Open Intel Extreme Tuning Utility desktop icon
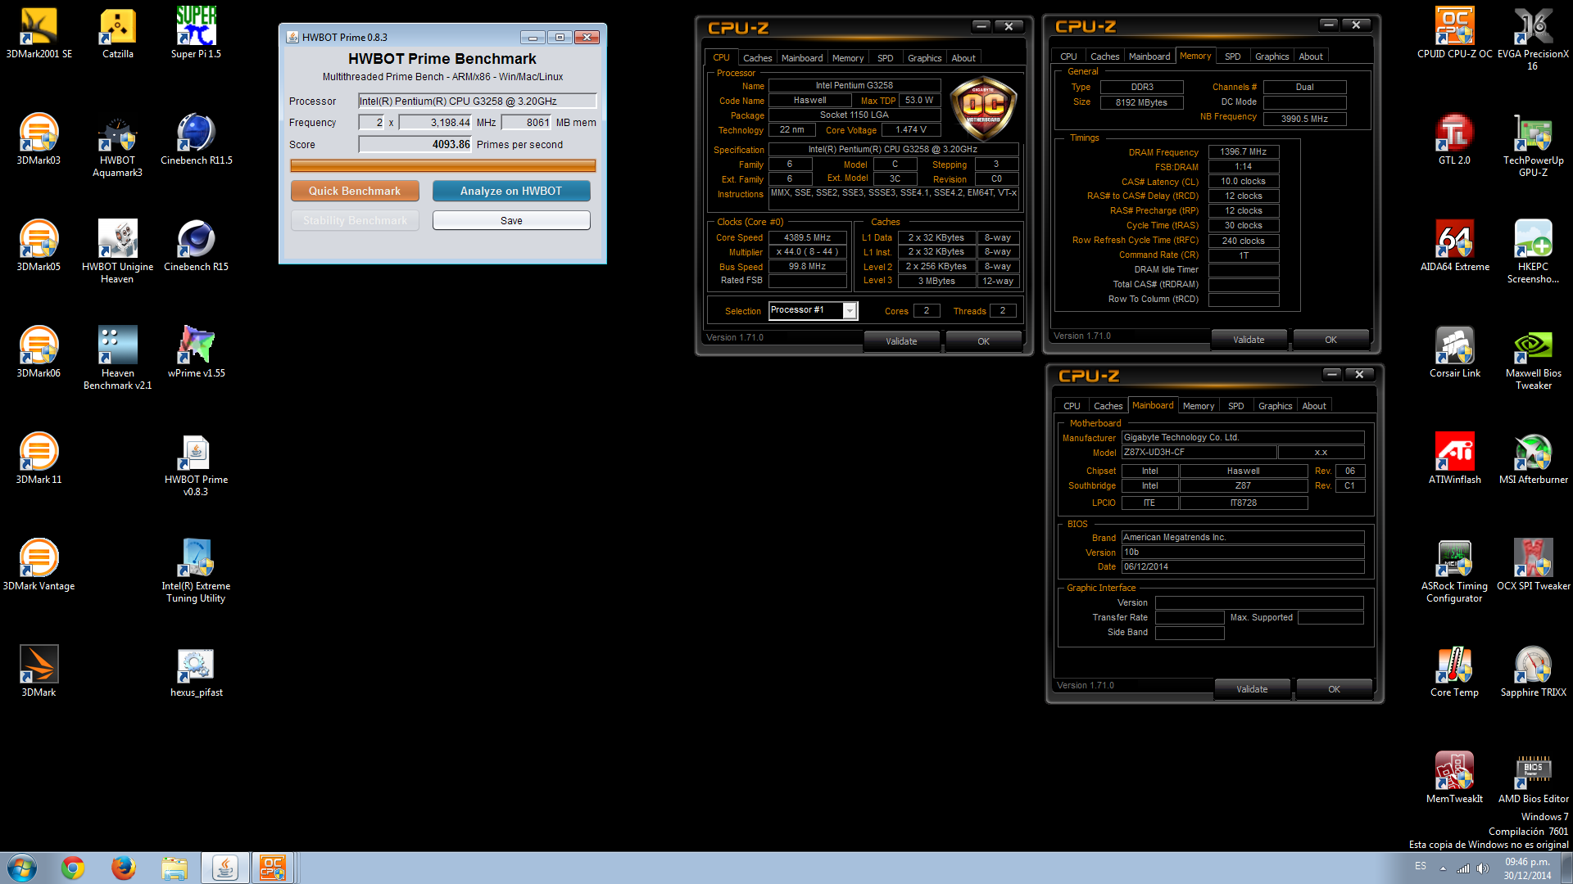Viewport: 1573px width, 884px height. pyautogui.click(x=196, y=571)
